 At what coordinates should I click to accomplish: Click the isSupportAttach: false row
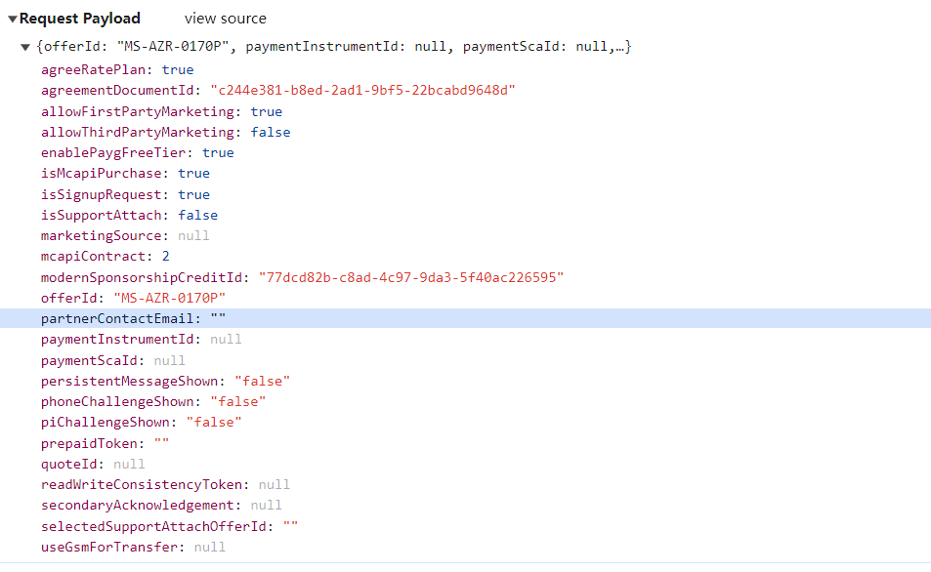pos(129,215)
